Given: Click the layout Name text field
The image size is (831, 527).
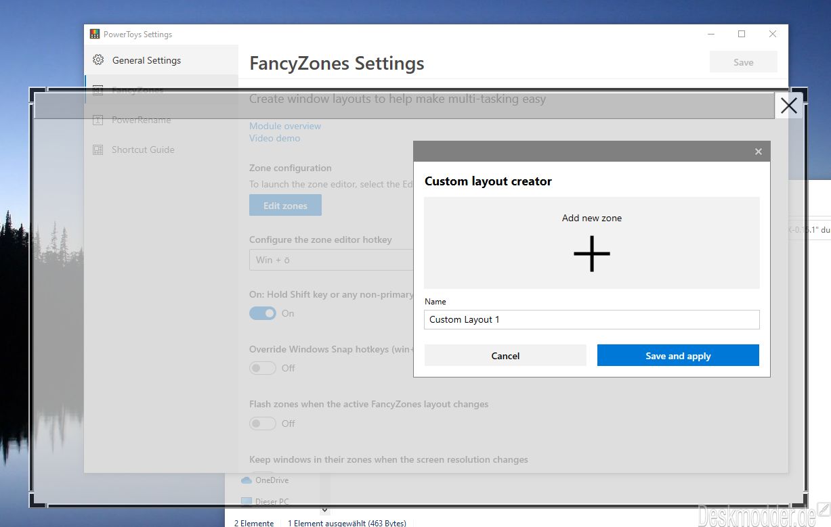Looking at the screenshot, I should click(592, 319).
